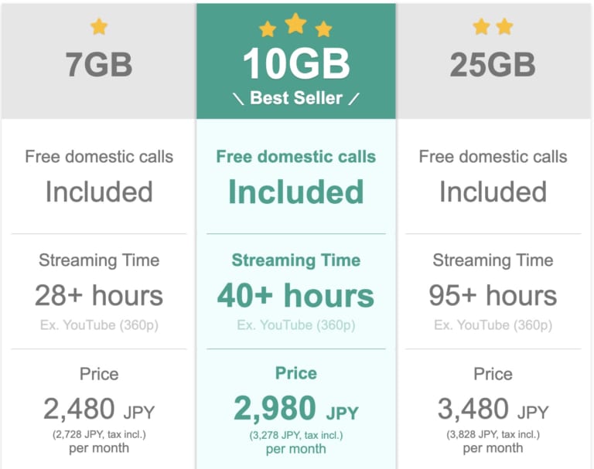The width and height of the screenshot is (594, 469).
Task: Select the 10GB Best Seller plan header
Action: click(296, 65)
